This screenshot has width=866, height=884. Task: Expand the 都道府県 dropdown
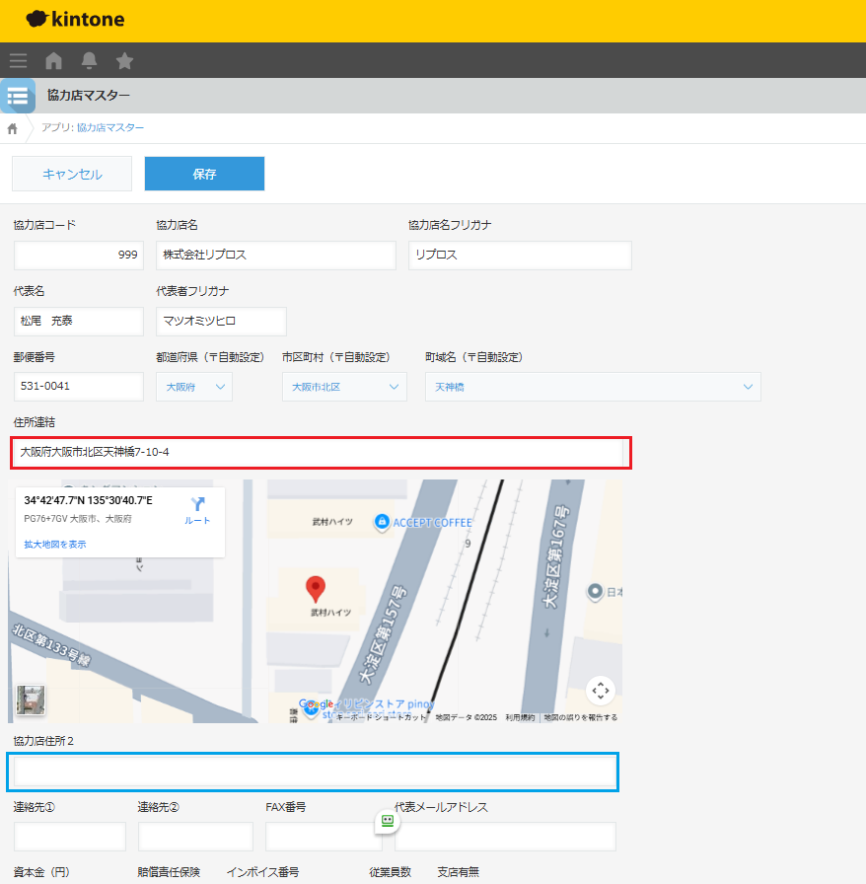coord(194,387)
